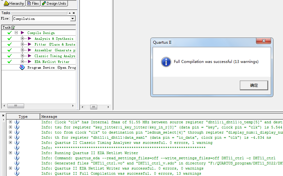Click the Program Device programmer icon
283x176 pixels.
[22, 67]
